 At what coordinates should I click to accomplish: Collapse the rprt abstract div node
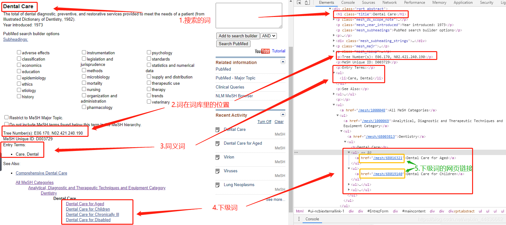[330, 9]
